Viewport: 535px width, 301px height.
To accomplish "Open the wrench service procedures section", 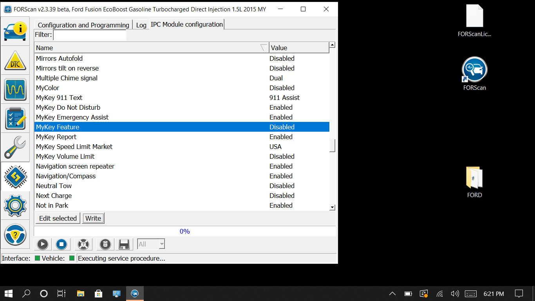I will 15,147.
